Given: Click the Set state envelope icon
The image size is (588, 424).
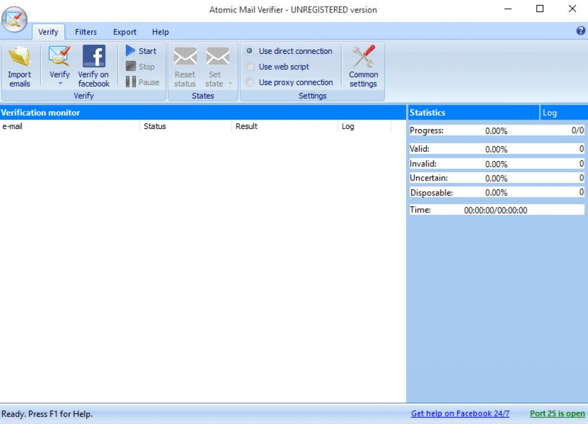Looking at the screenshot, I should 218,56.
